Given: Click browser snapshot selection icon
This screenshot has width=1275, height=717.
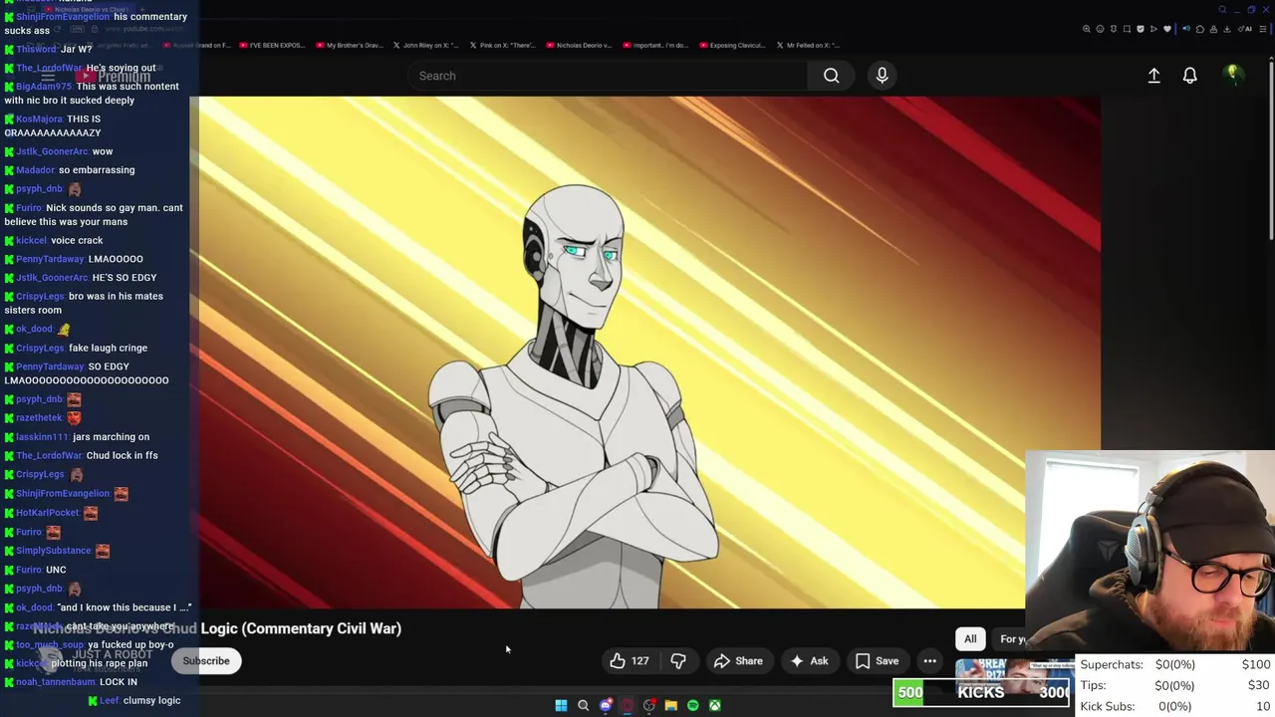Looking at the screenshot, I should tap(1127, 29).
